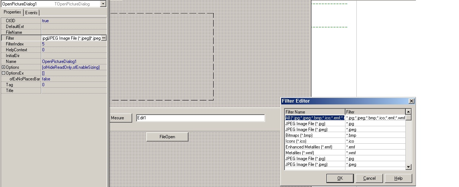459x187 pixels.
Task: Click the Filter property ellipsis button
Action: point(104,38)
